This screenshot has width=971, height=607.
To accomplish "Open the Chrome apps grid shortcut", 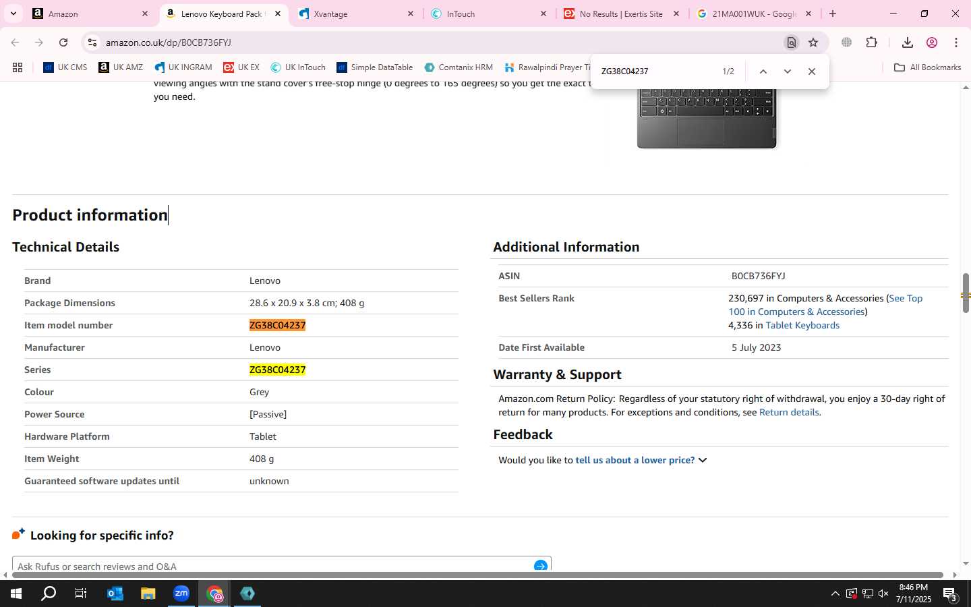I will click(x=18, y=67).
